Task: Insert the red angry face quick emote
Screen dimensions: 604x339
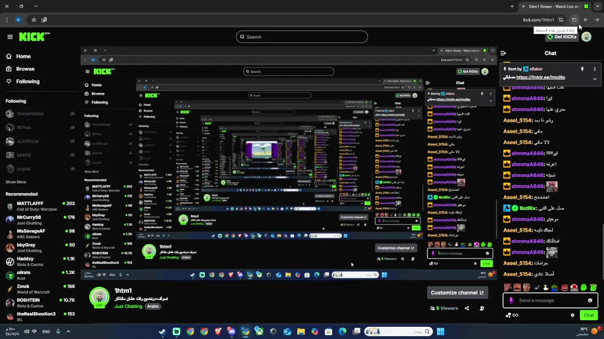Action: pos(564,287)
